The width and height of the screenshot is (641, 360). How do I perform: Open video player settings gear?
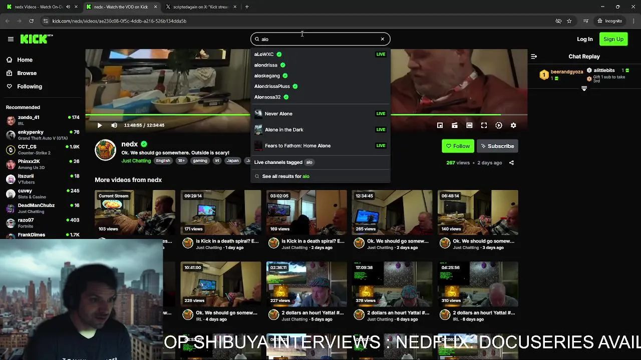point(513,125)
